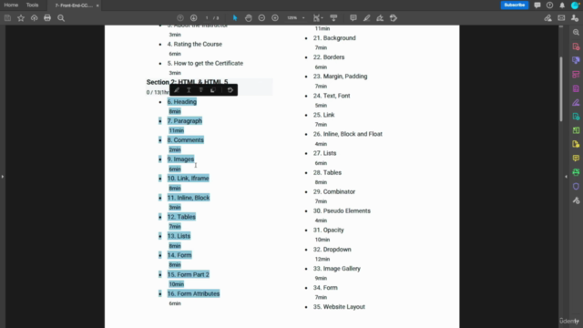This screenshot has width=583, height=328.
Task: Copy the selection in the popup toolbar
Action: click(x=212, y=90)
